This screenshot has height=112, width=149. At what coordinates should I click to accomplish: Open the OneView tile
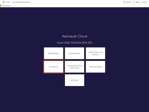click(x=74, y=80)
